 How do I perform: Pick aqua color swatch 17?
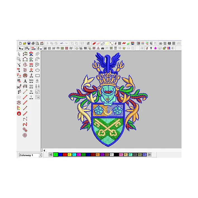pyautogui.click(x=130, y=154)
